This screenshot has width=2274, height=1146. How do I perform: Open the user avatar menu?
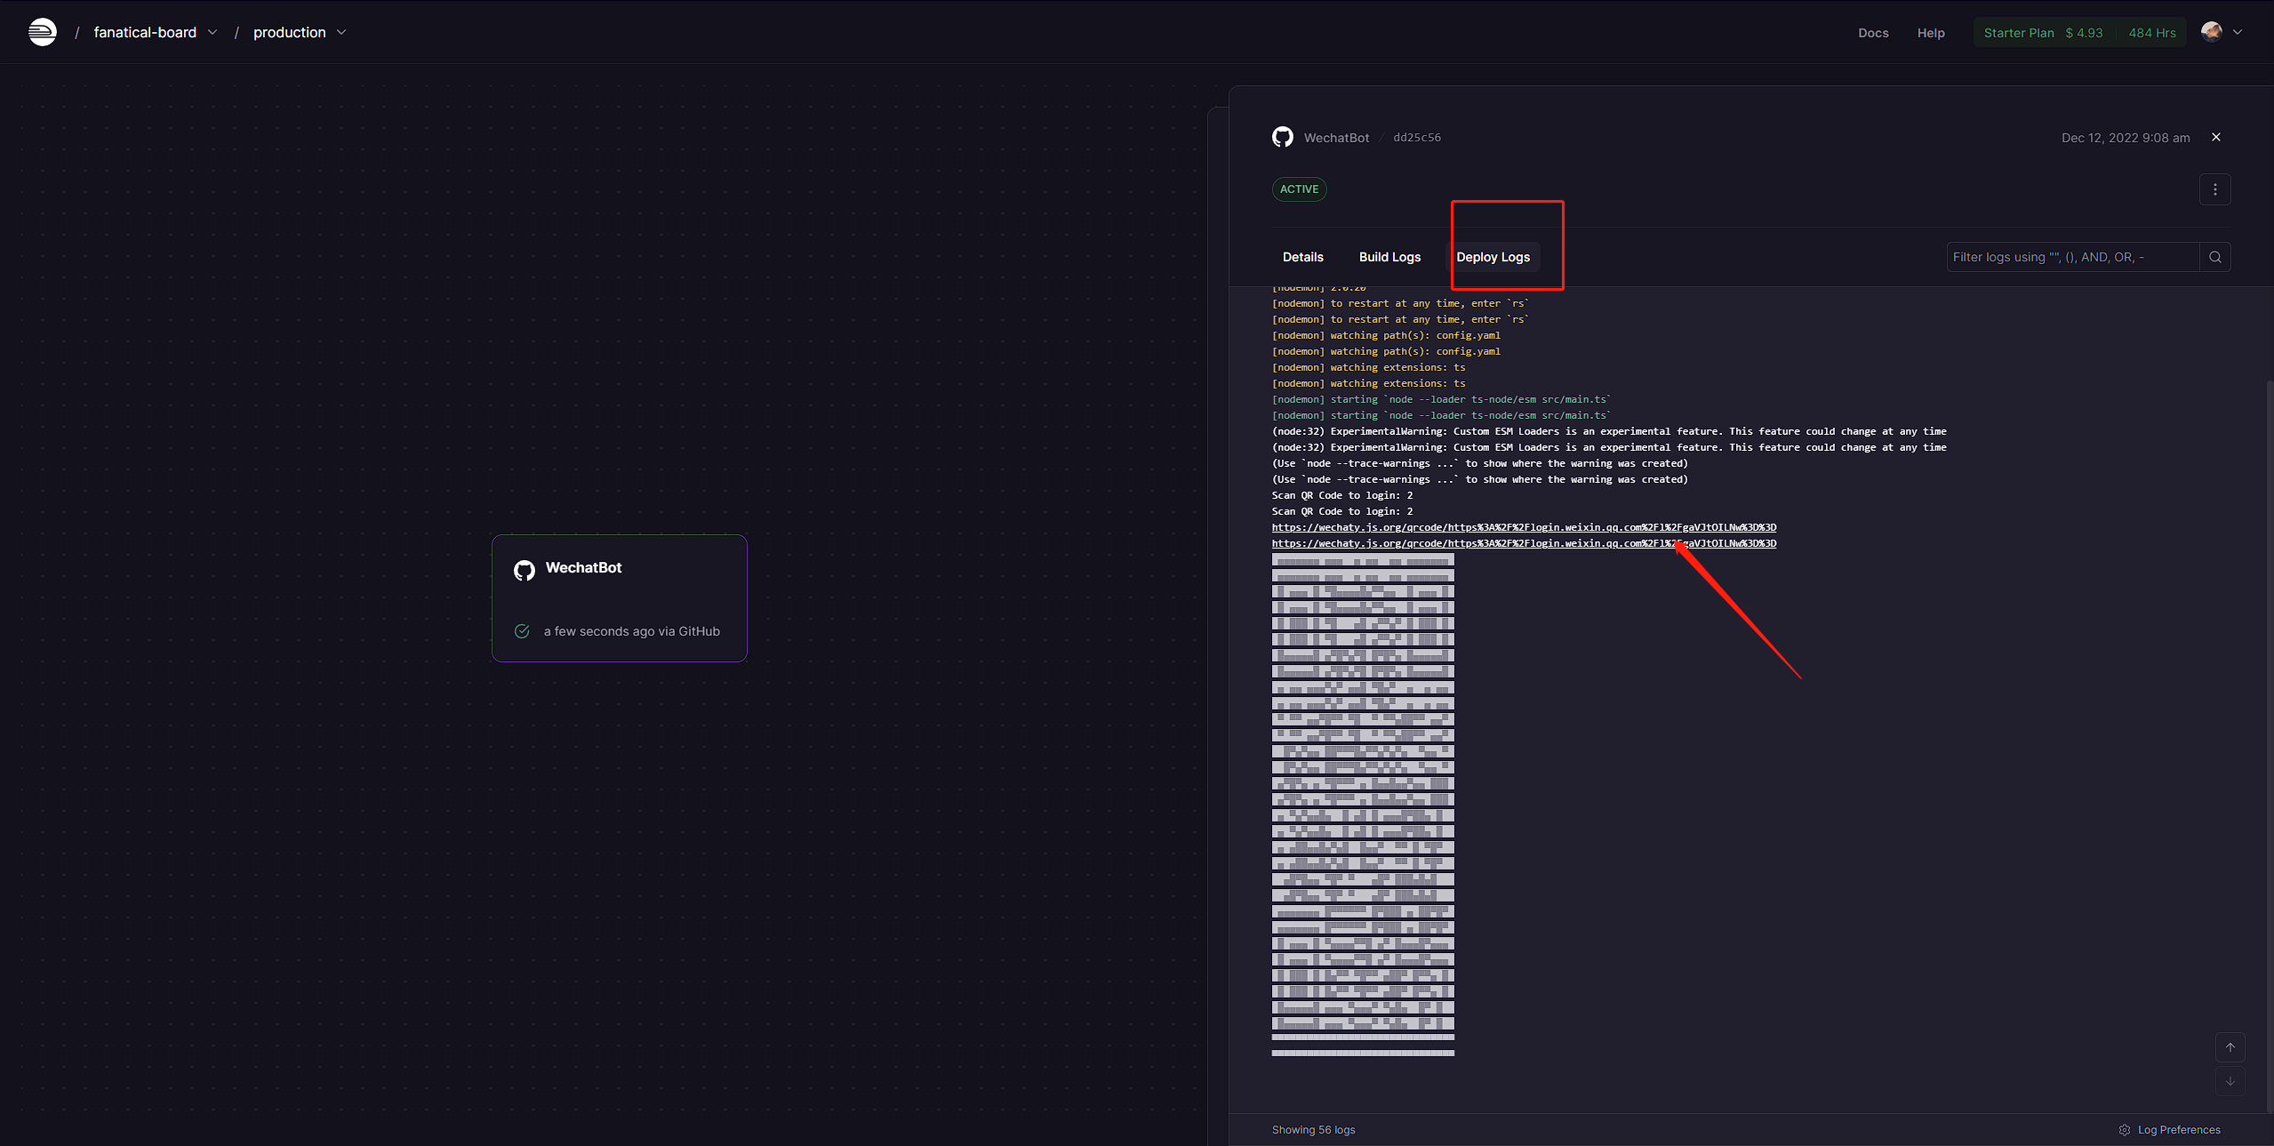click(2212, 32)
